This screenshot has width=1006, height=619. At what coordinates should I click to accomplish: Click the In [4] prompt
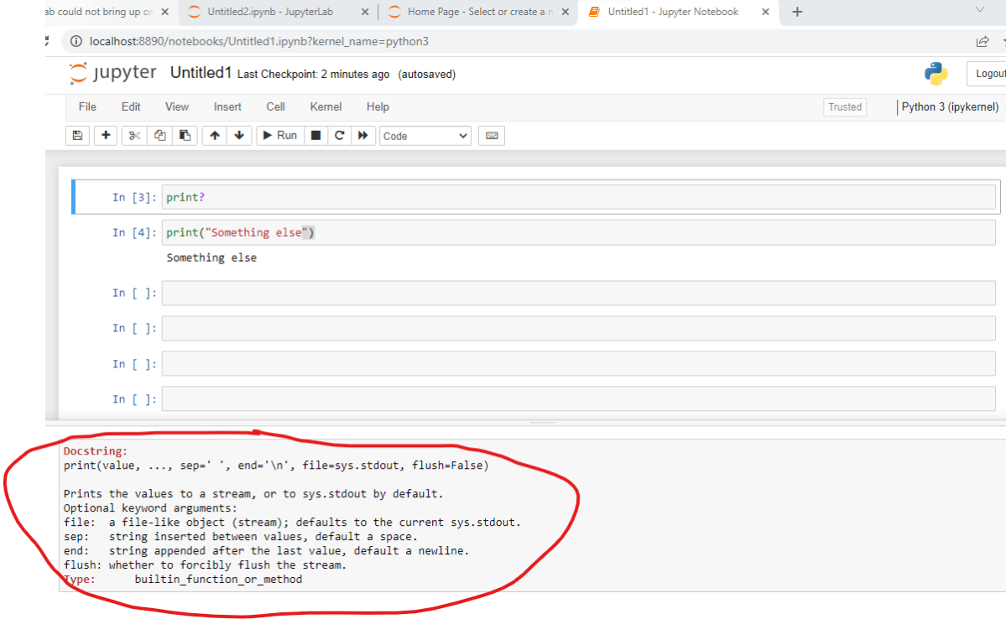134,233
